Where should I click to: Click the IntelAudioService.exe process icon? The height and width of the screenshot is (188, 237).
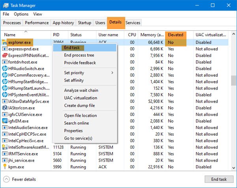coord(5,127)
